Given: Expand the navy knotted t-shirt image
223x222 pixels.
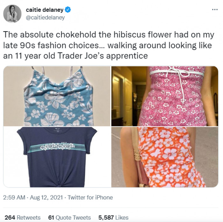Looking at the screenshot, I should [57, 157].
